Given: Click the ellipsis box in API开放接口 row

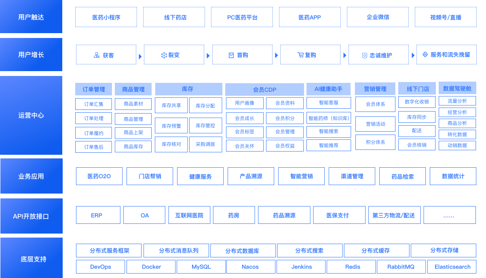Looking at the screenshot, I should pos(448,215).
